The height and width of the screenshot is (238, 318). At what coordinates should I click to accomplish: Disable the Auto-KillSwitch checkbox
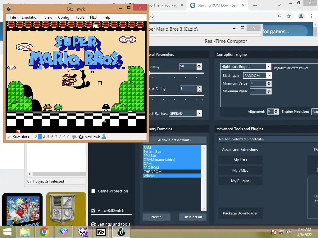click(93, 210)
